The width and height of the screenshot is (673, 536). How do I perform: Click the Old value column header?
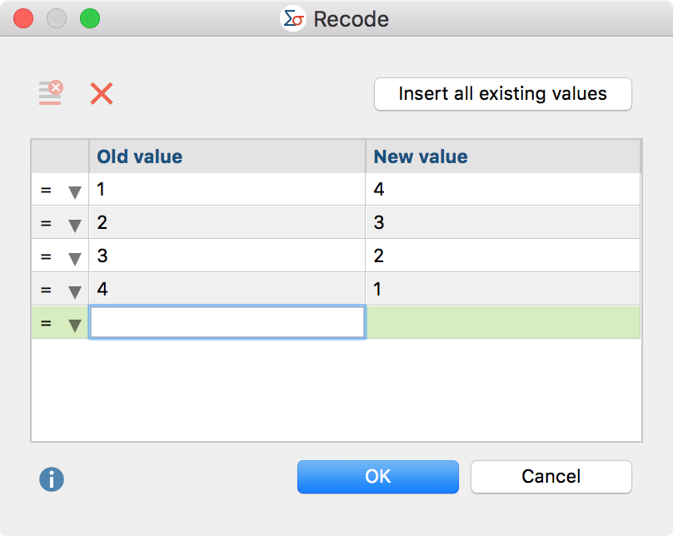(x=227, y=156)
